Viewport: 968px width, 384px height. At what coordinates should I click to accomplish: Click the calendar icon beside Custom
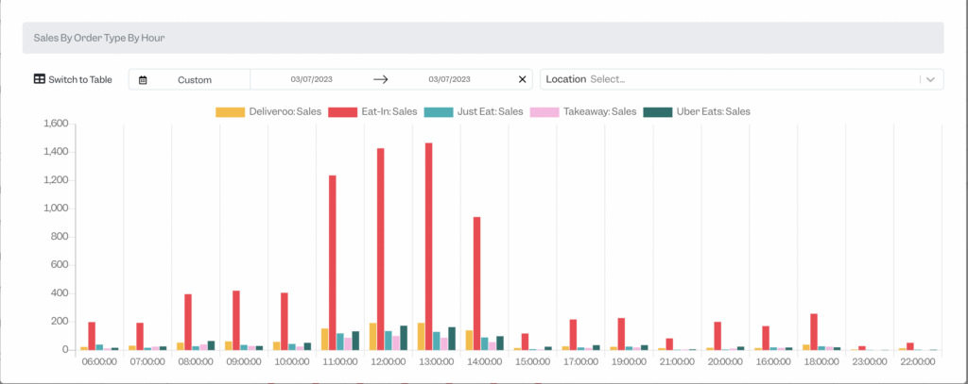143,79
